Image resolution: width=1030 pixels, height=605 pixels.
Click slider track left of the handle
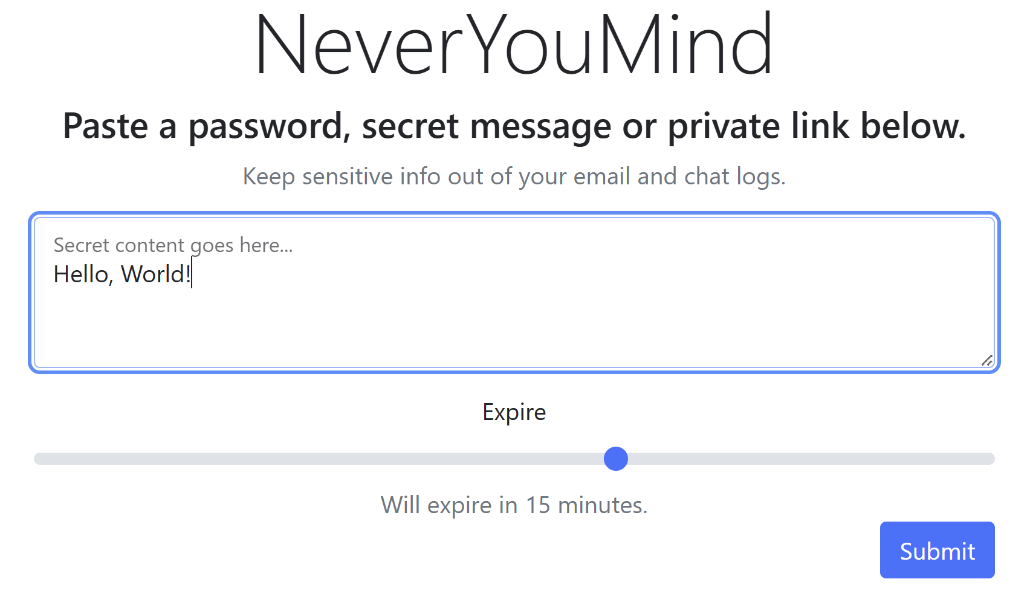click(x=302, y=459)
